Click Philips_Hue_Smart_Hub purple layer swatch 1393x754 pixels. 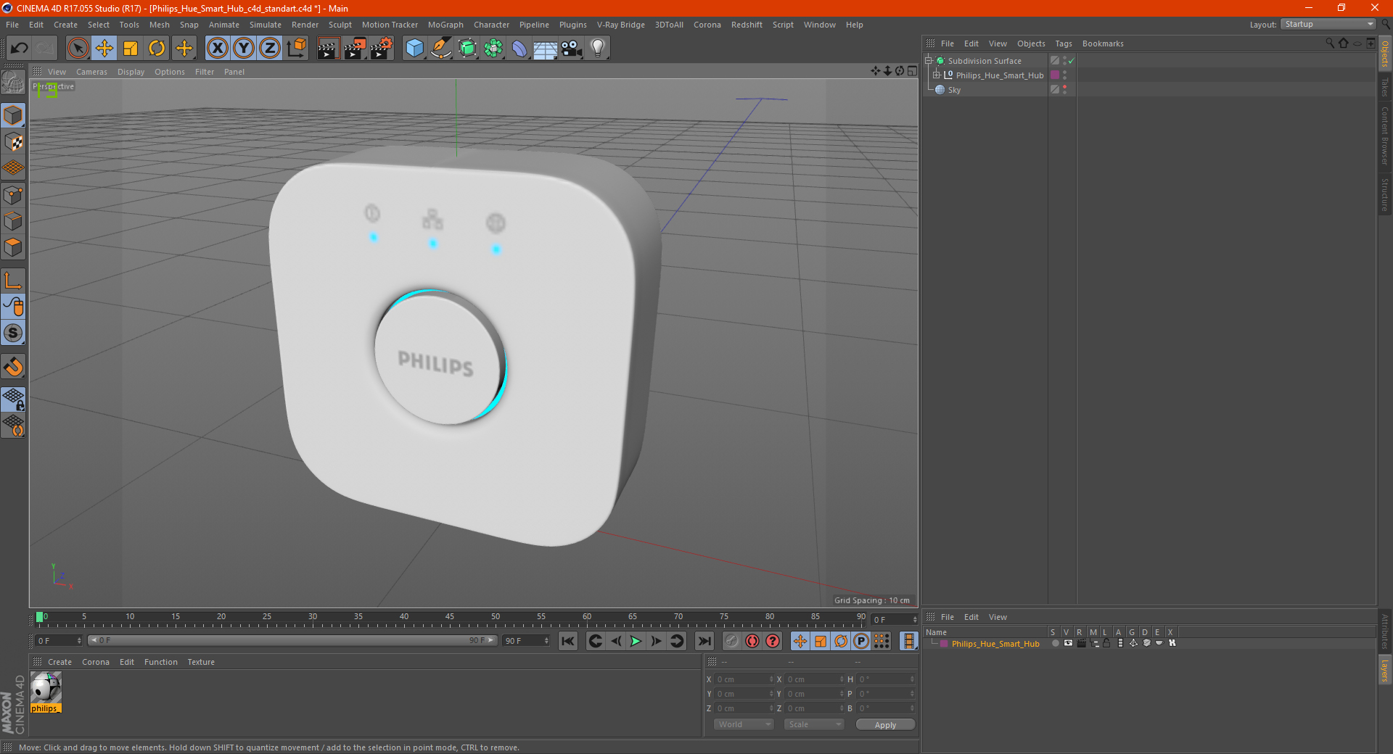coord(1055,75)
